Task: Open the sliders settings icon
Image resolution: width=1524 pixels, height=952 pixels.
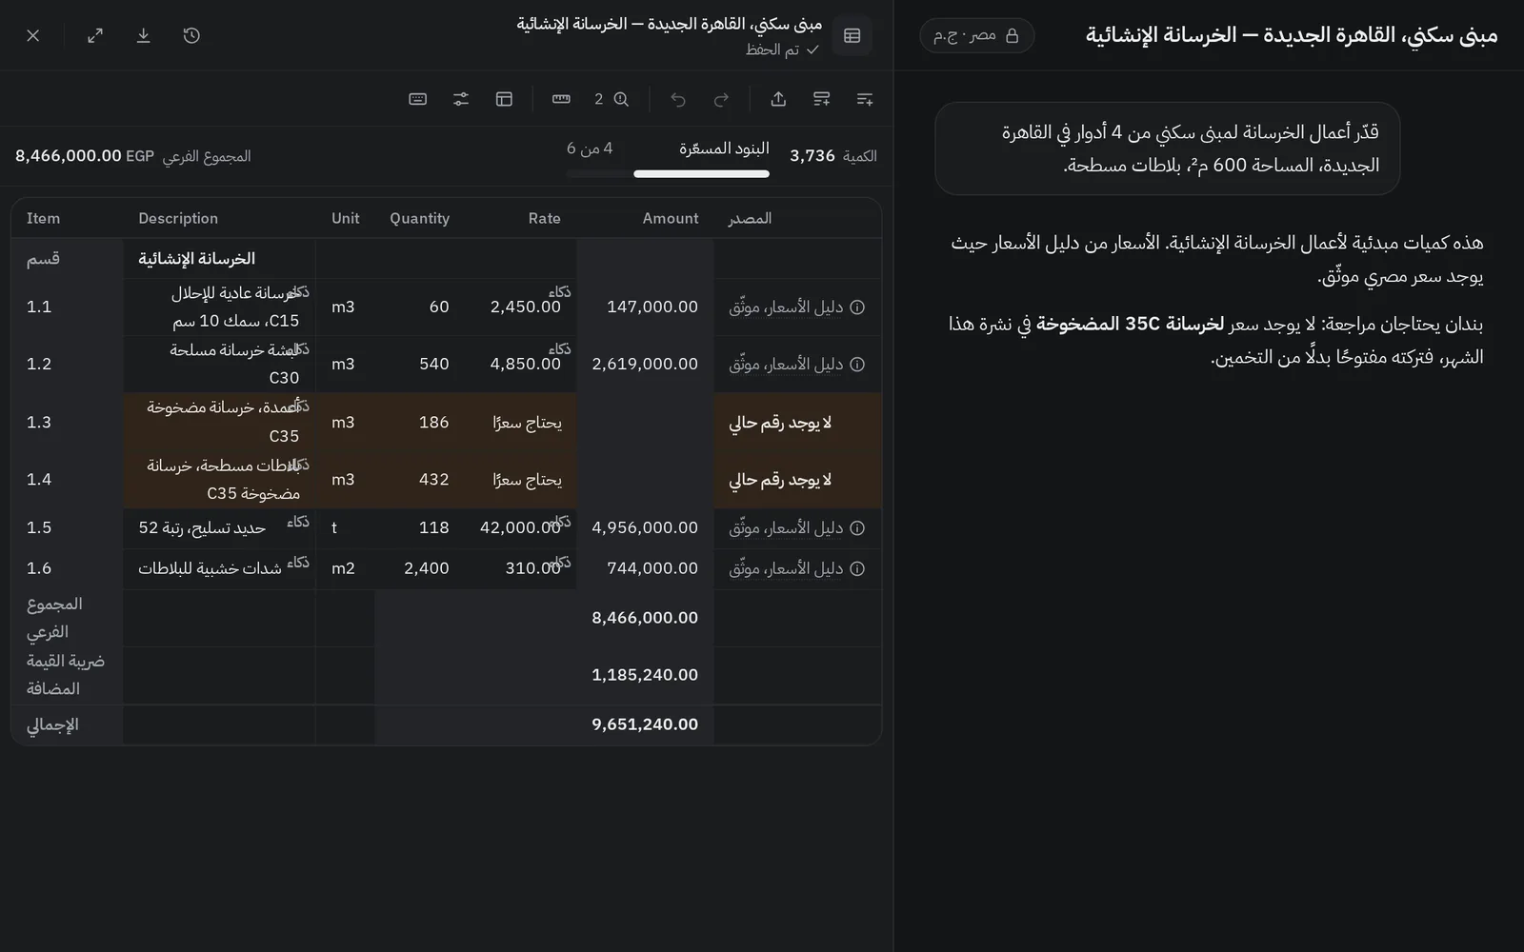Action: (x=461, y=99)
